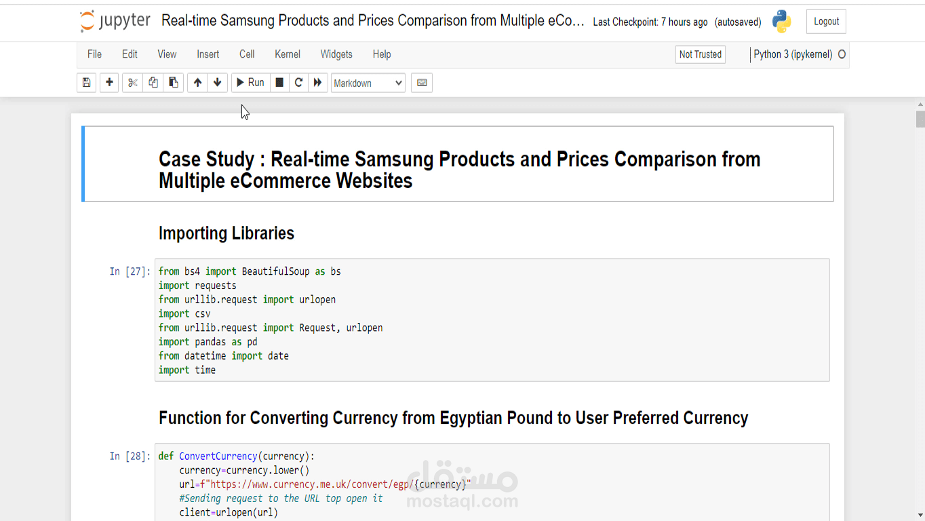Open the Help menu

click(x=382, y=54)
